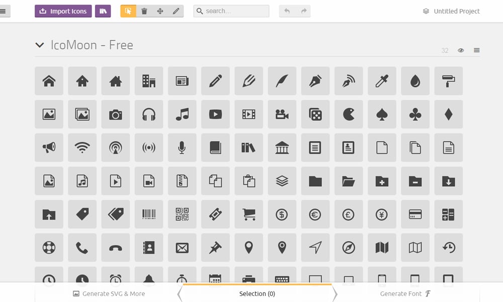
Task: Select the eyedropper icon
Action: [x=382, y=81]
